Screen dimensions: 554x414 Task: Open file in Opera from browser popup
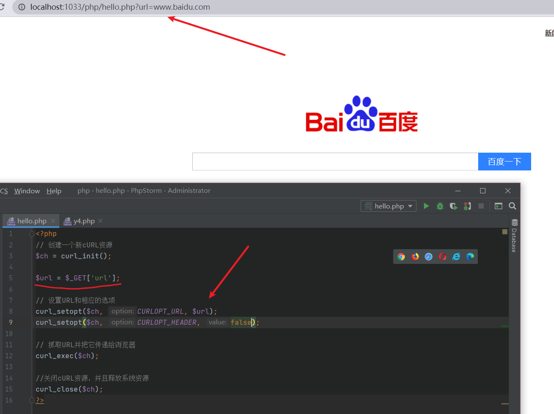point(443,257)
